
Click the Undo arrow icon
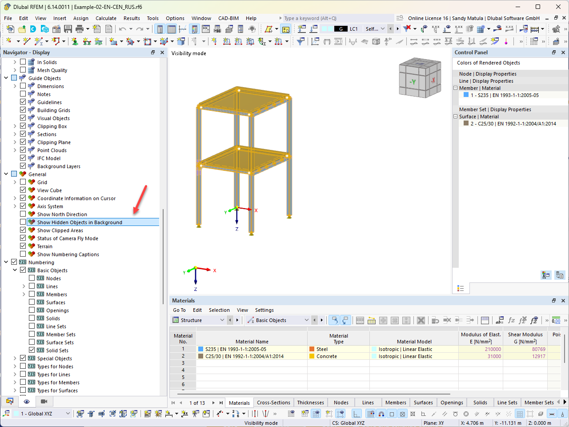pyautogui.click(x=122, y=29)
